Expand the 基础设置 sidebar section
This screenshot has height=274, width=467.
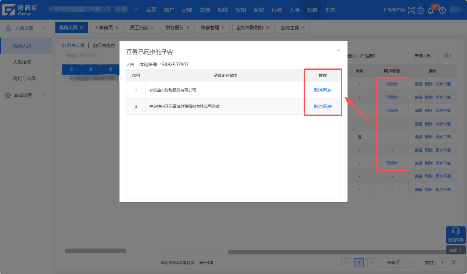click(43, 96)
